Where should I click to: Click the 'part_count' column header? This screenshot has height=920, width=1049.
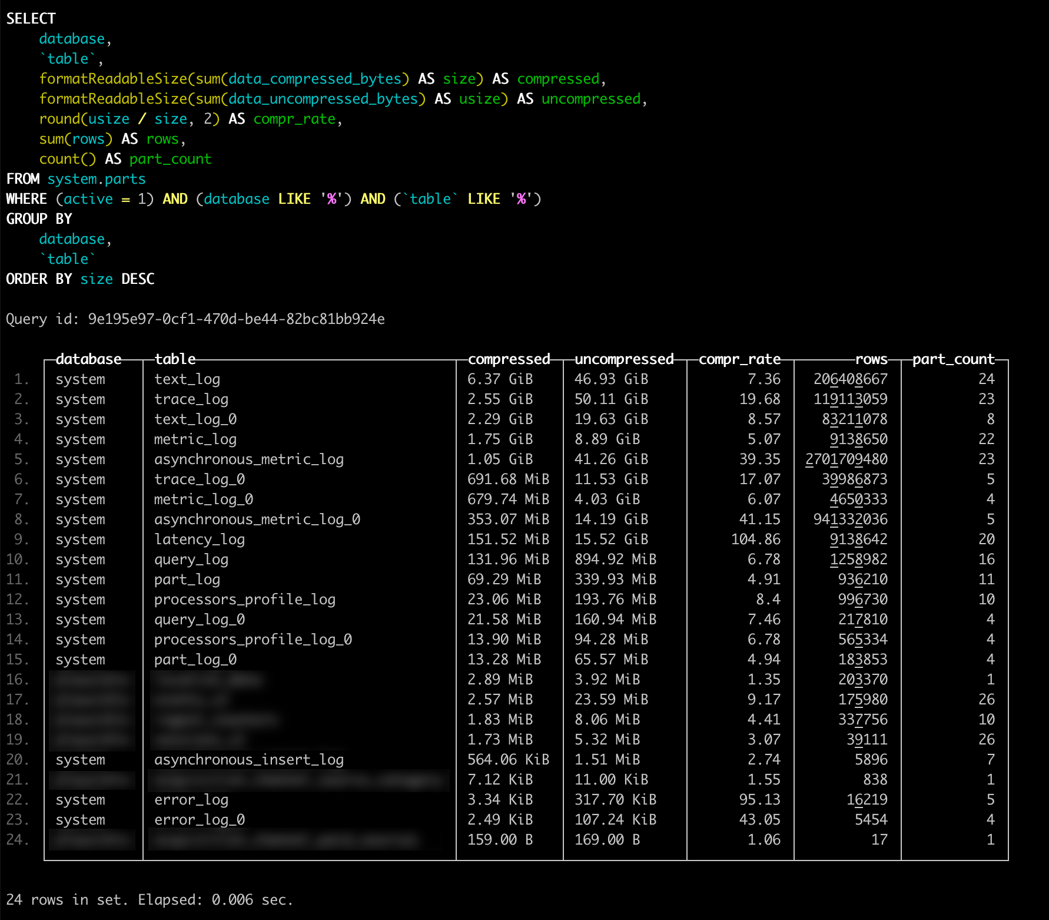953,359
